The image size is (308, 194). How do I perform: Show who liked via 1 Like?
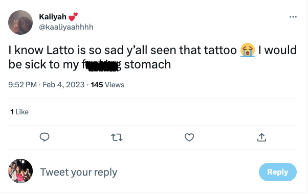[19, 112]
